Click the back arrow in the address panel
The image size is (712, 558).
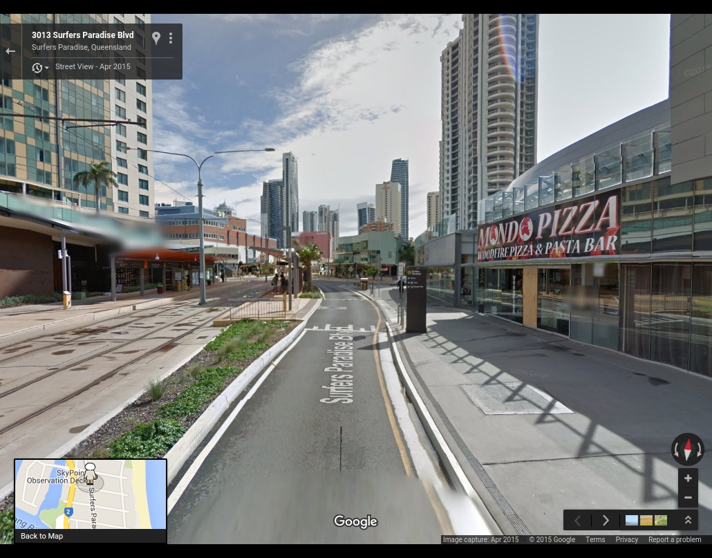pyautogui.click(x=10, y=51)
